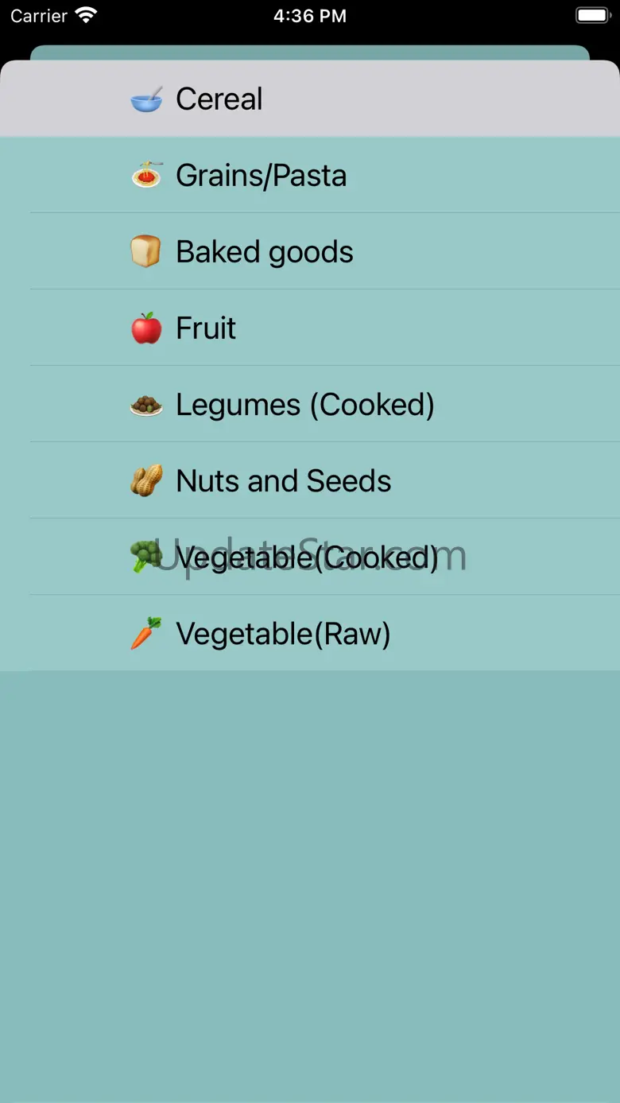This screenshot has height=1103, width=620.
Task: Tap the cereal bowl icon
Action: coord(146,99)
